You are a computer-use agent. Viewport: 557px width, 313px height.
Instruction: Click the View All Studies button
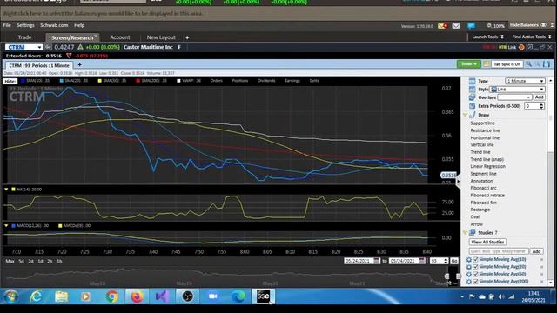click(x=487, y=242)
